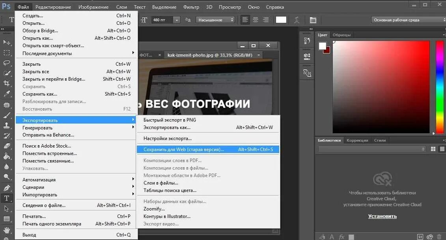Expand the Сценарии submenu

(76, 187)
